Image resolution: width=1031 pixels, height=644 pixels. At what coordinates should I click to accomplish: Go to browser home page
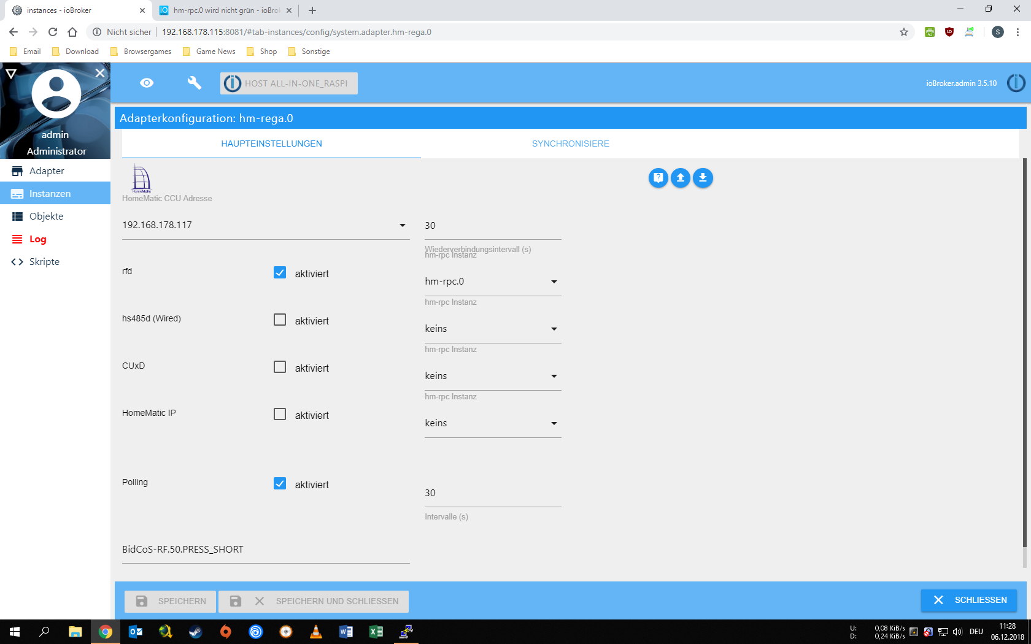pos(72,32)
